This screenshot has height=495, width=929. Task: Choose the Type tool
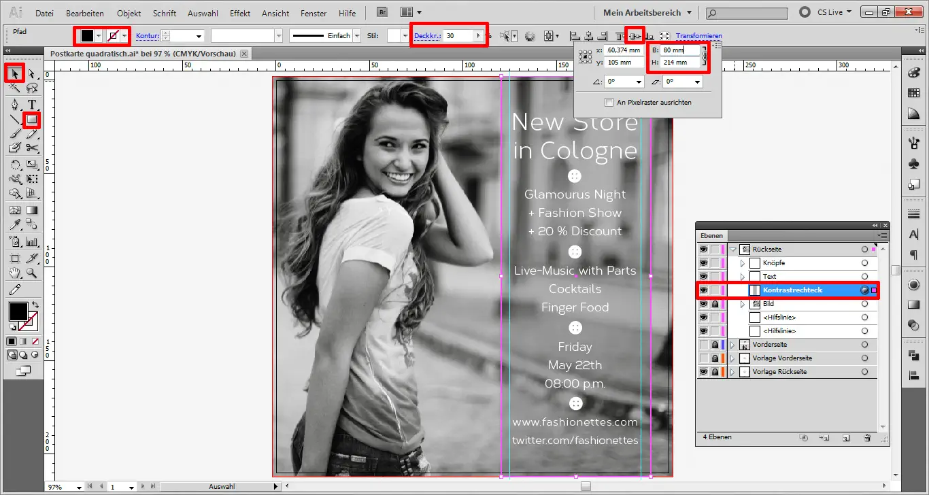coord(31,105)
